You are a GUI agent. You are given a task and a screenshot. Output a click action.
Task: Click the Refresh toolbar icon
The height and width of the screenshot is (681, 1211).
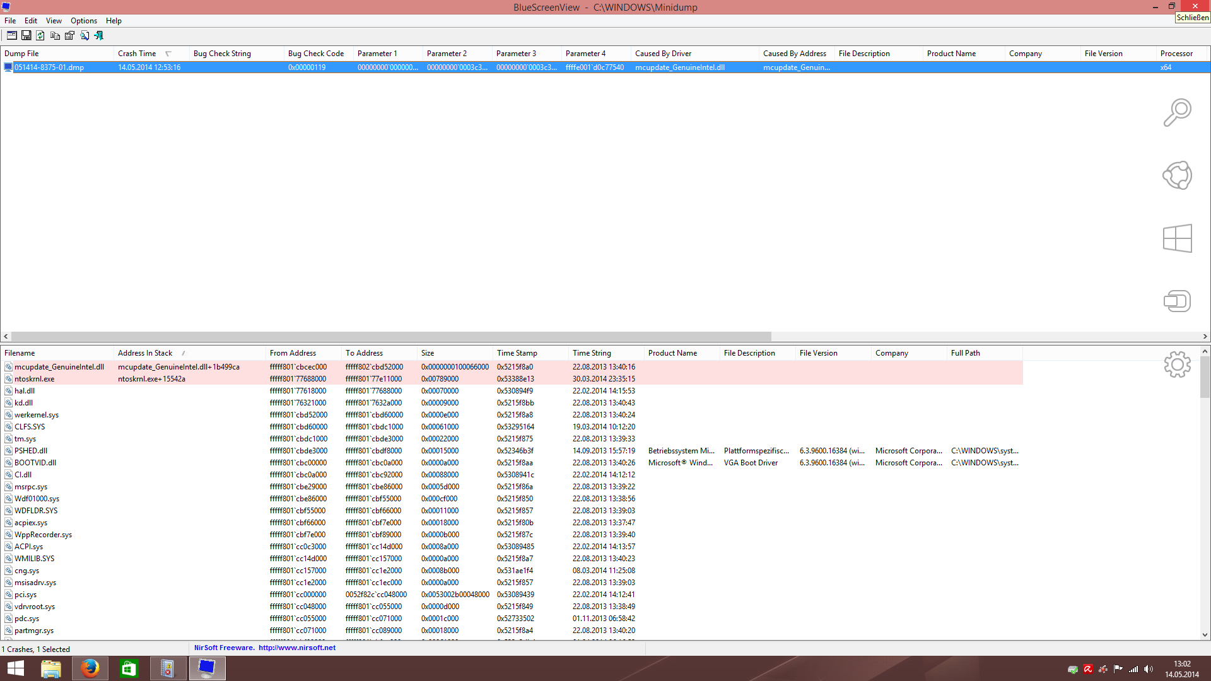click(40, 36)
